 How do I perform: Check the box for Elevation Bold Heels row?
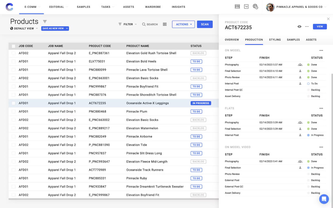(14, 61)
